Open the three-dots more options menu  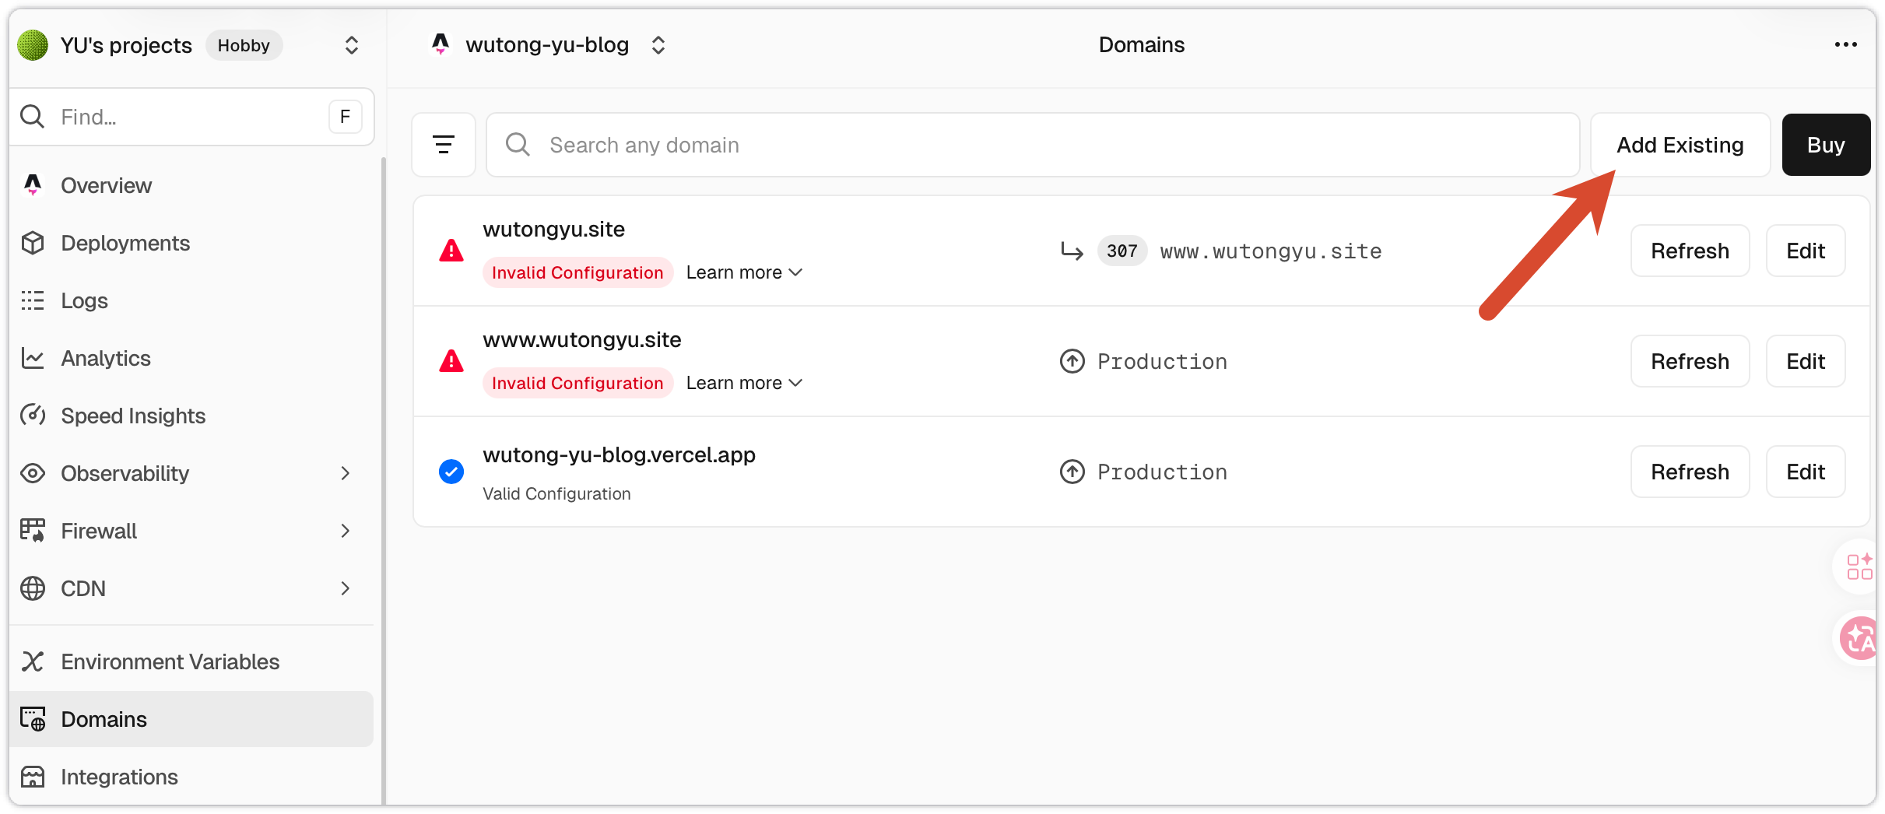click(1845, 45)
